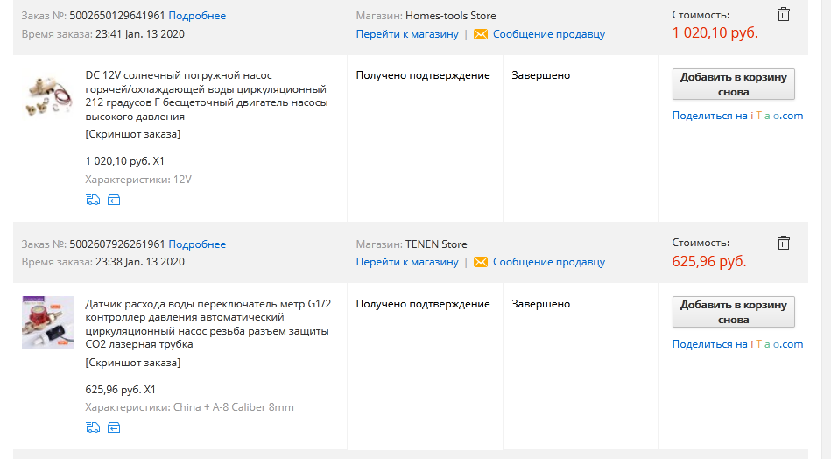831x459 pixels.
Task: Open the DC 12V solar pump product title
Action: click(x=206, y=95)
